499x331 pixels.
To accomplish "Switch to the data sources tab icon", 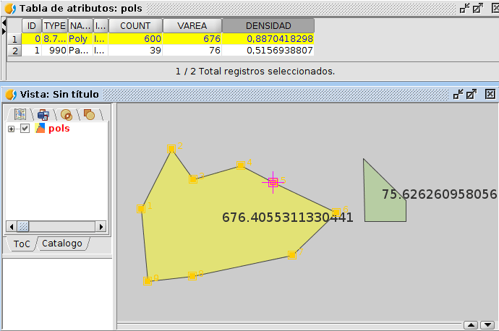I will [x=43, y=114].
